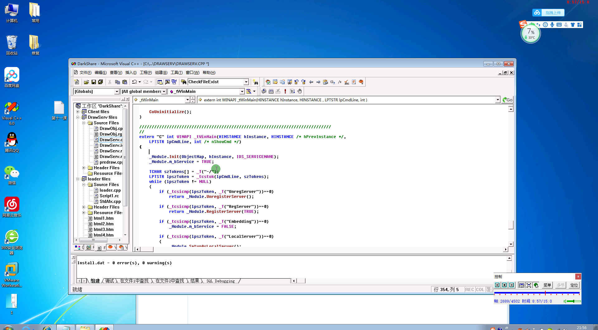Screen dimensions: 598x330
Task: Click the Compile icon on build toolbar
Action: point(264,91)
